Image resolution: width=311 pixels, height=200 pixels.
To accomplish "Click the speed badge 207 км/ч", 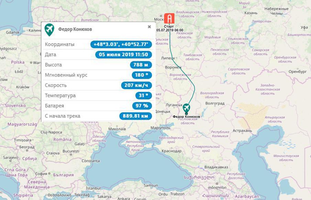I will pos(136,85).
